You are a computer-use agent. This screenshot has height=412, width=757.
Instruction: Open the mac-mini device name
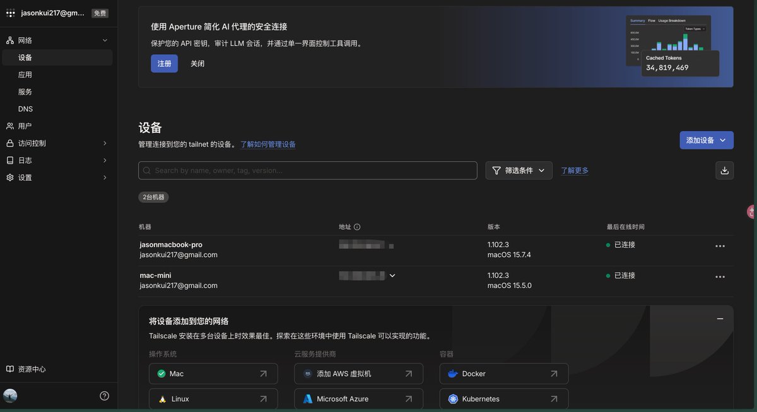(155, 275)
